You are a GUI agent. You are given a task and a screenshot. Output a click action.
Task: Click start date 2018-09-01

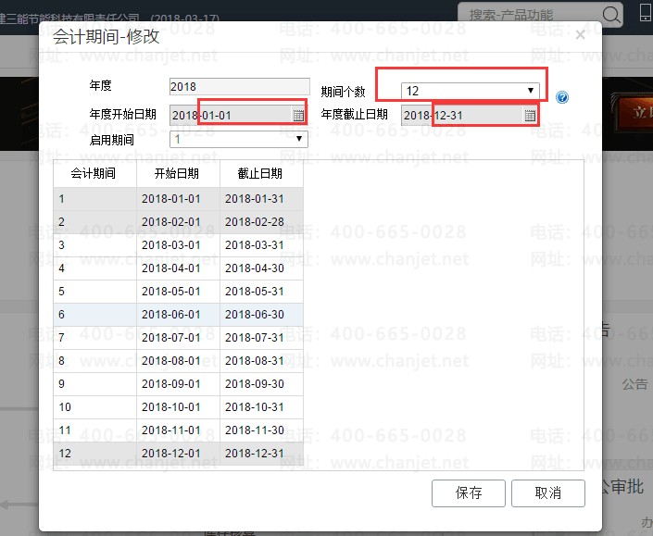pos(178,384)
